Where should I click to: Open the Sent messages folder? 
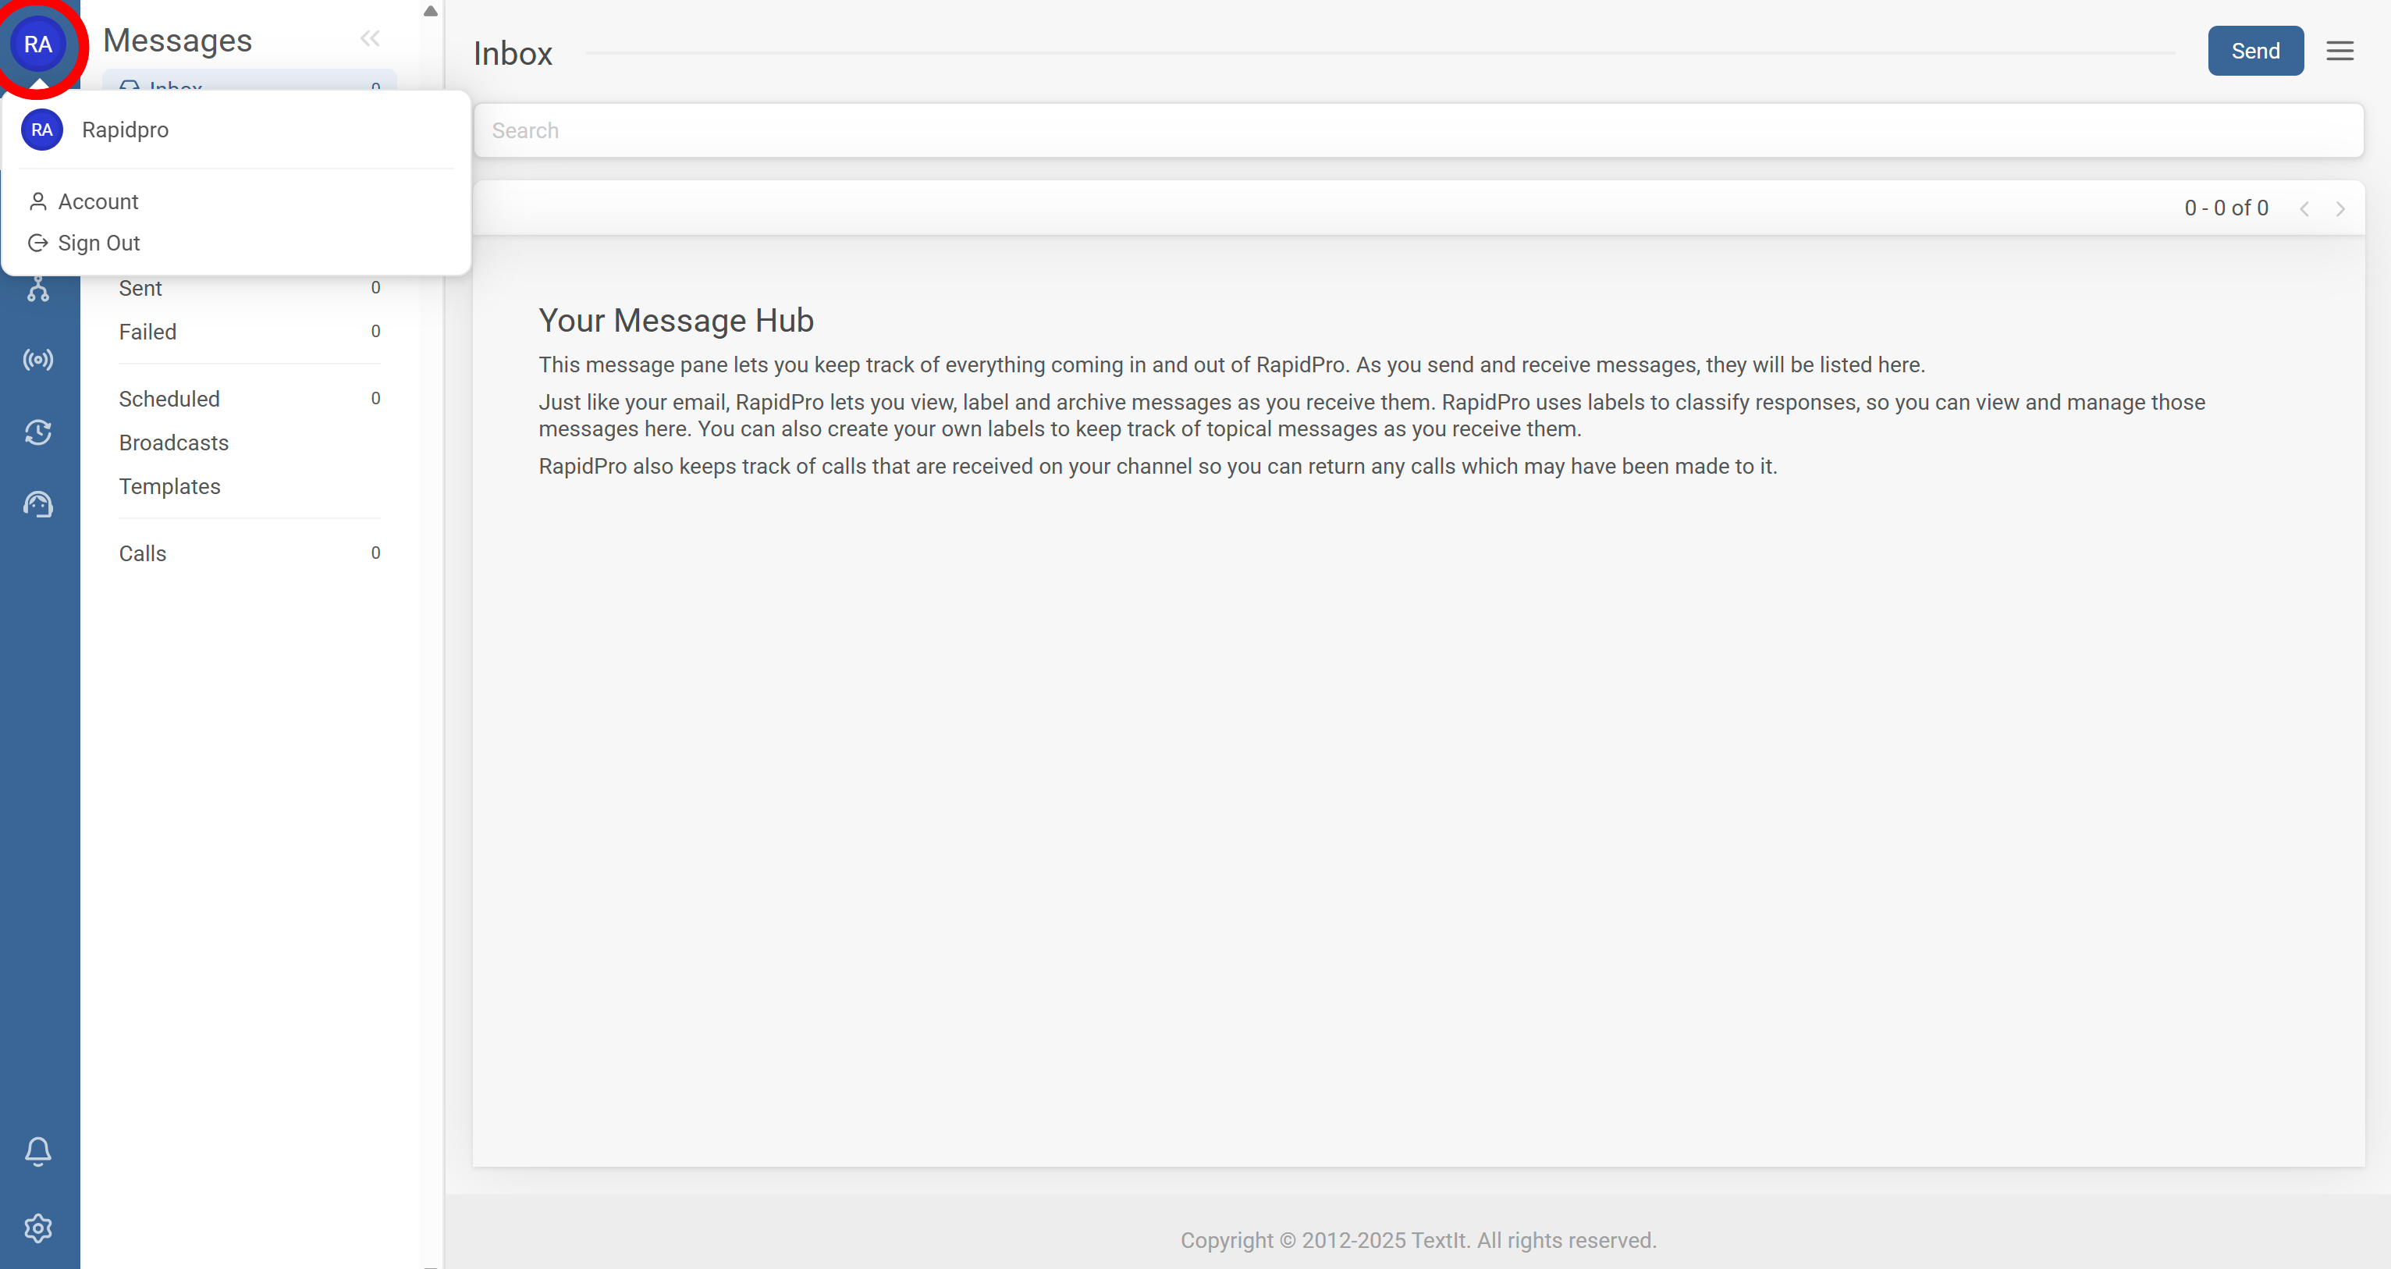[x=140, y=288]
